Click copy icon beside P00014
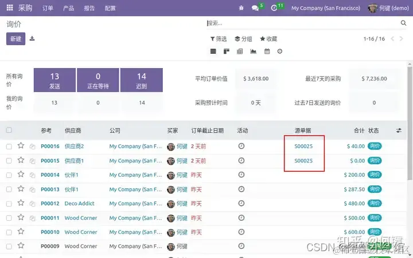 pos(32,175)
